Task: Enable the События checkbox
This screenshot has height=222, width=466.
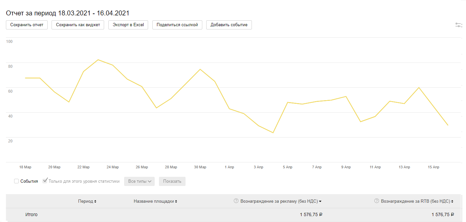Action: click(16, 181)
